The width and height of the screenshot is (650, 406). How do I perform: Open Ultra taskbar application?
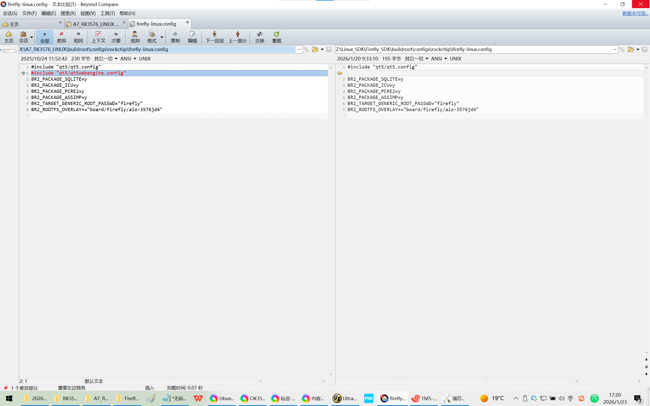click(x=345, y=398)
